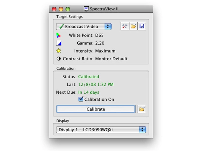Minimize window with the yellow button

tap(61, 9)
